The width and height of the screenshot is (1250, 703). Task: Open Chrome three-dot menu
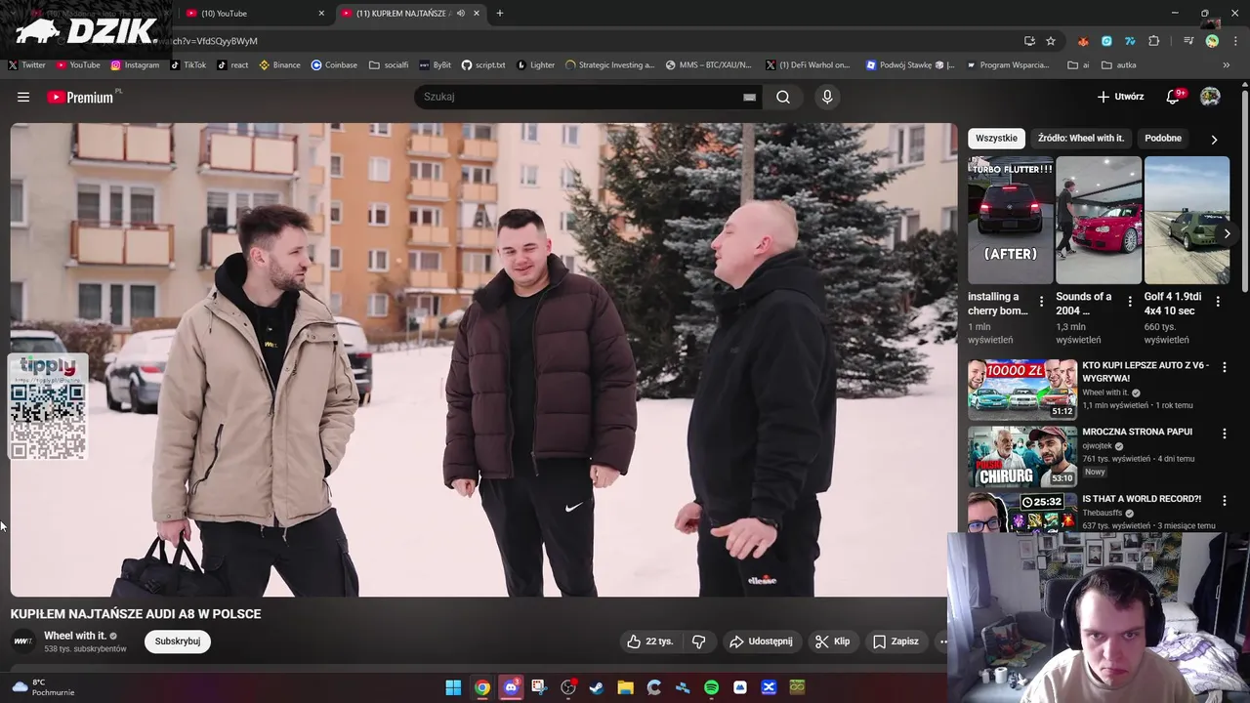(1235, 41)
